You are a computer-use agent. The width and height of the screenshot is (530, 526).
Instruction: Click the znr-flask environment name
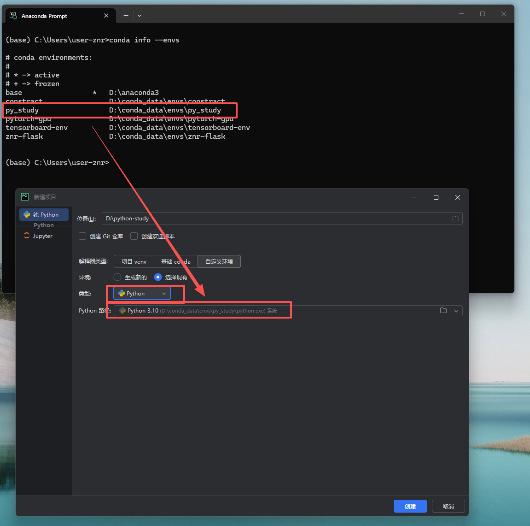tap(24, 136)
